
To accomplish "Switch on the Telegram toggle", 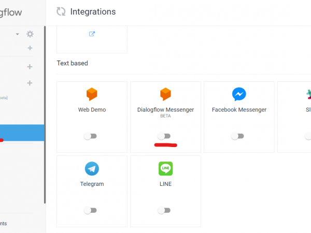I will (x=90, y=210).
